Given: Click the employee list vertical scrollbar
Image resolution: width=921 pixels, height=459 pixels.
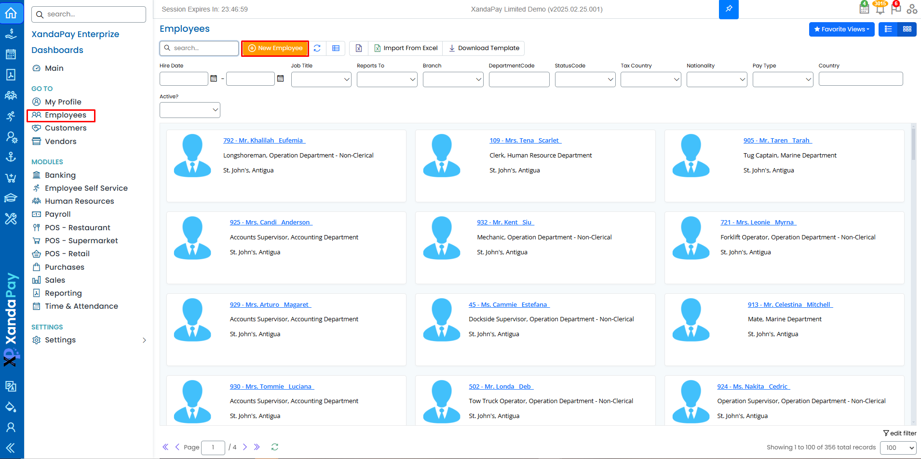Looking at the screenshot, I should pos(913,144).
